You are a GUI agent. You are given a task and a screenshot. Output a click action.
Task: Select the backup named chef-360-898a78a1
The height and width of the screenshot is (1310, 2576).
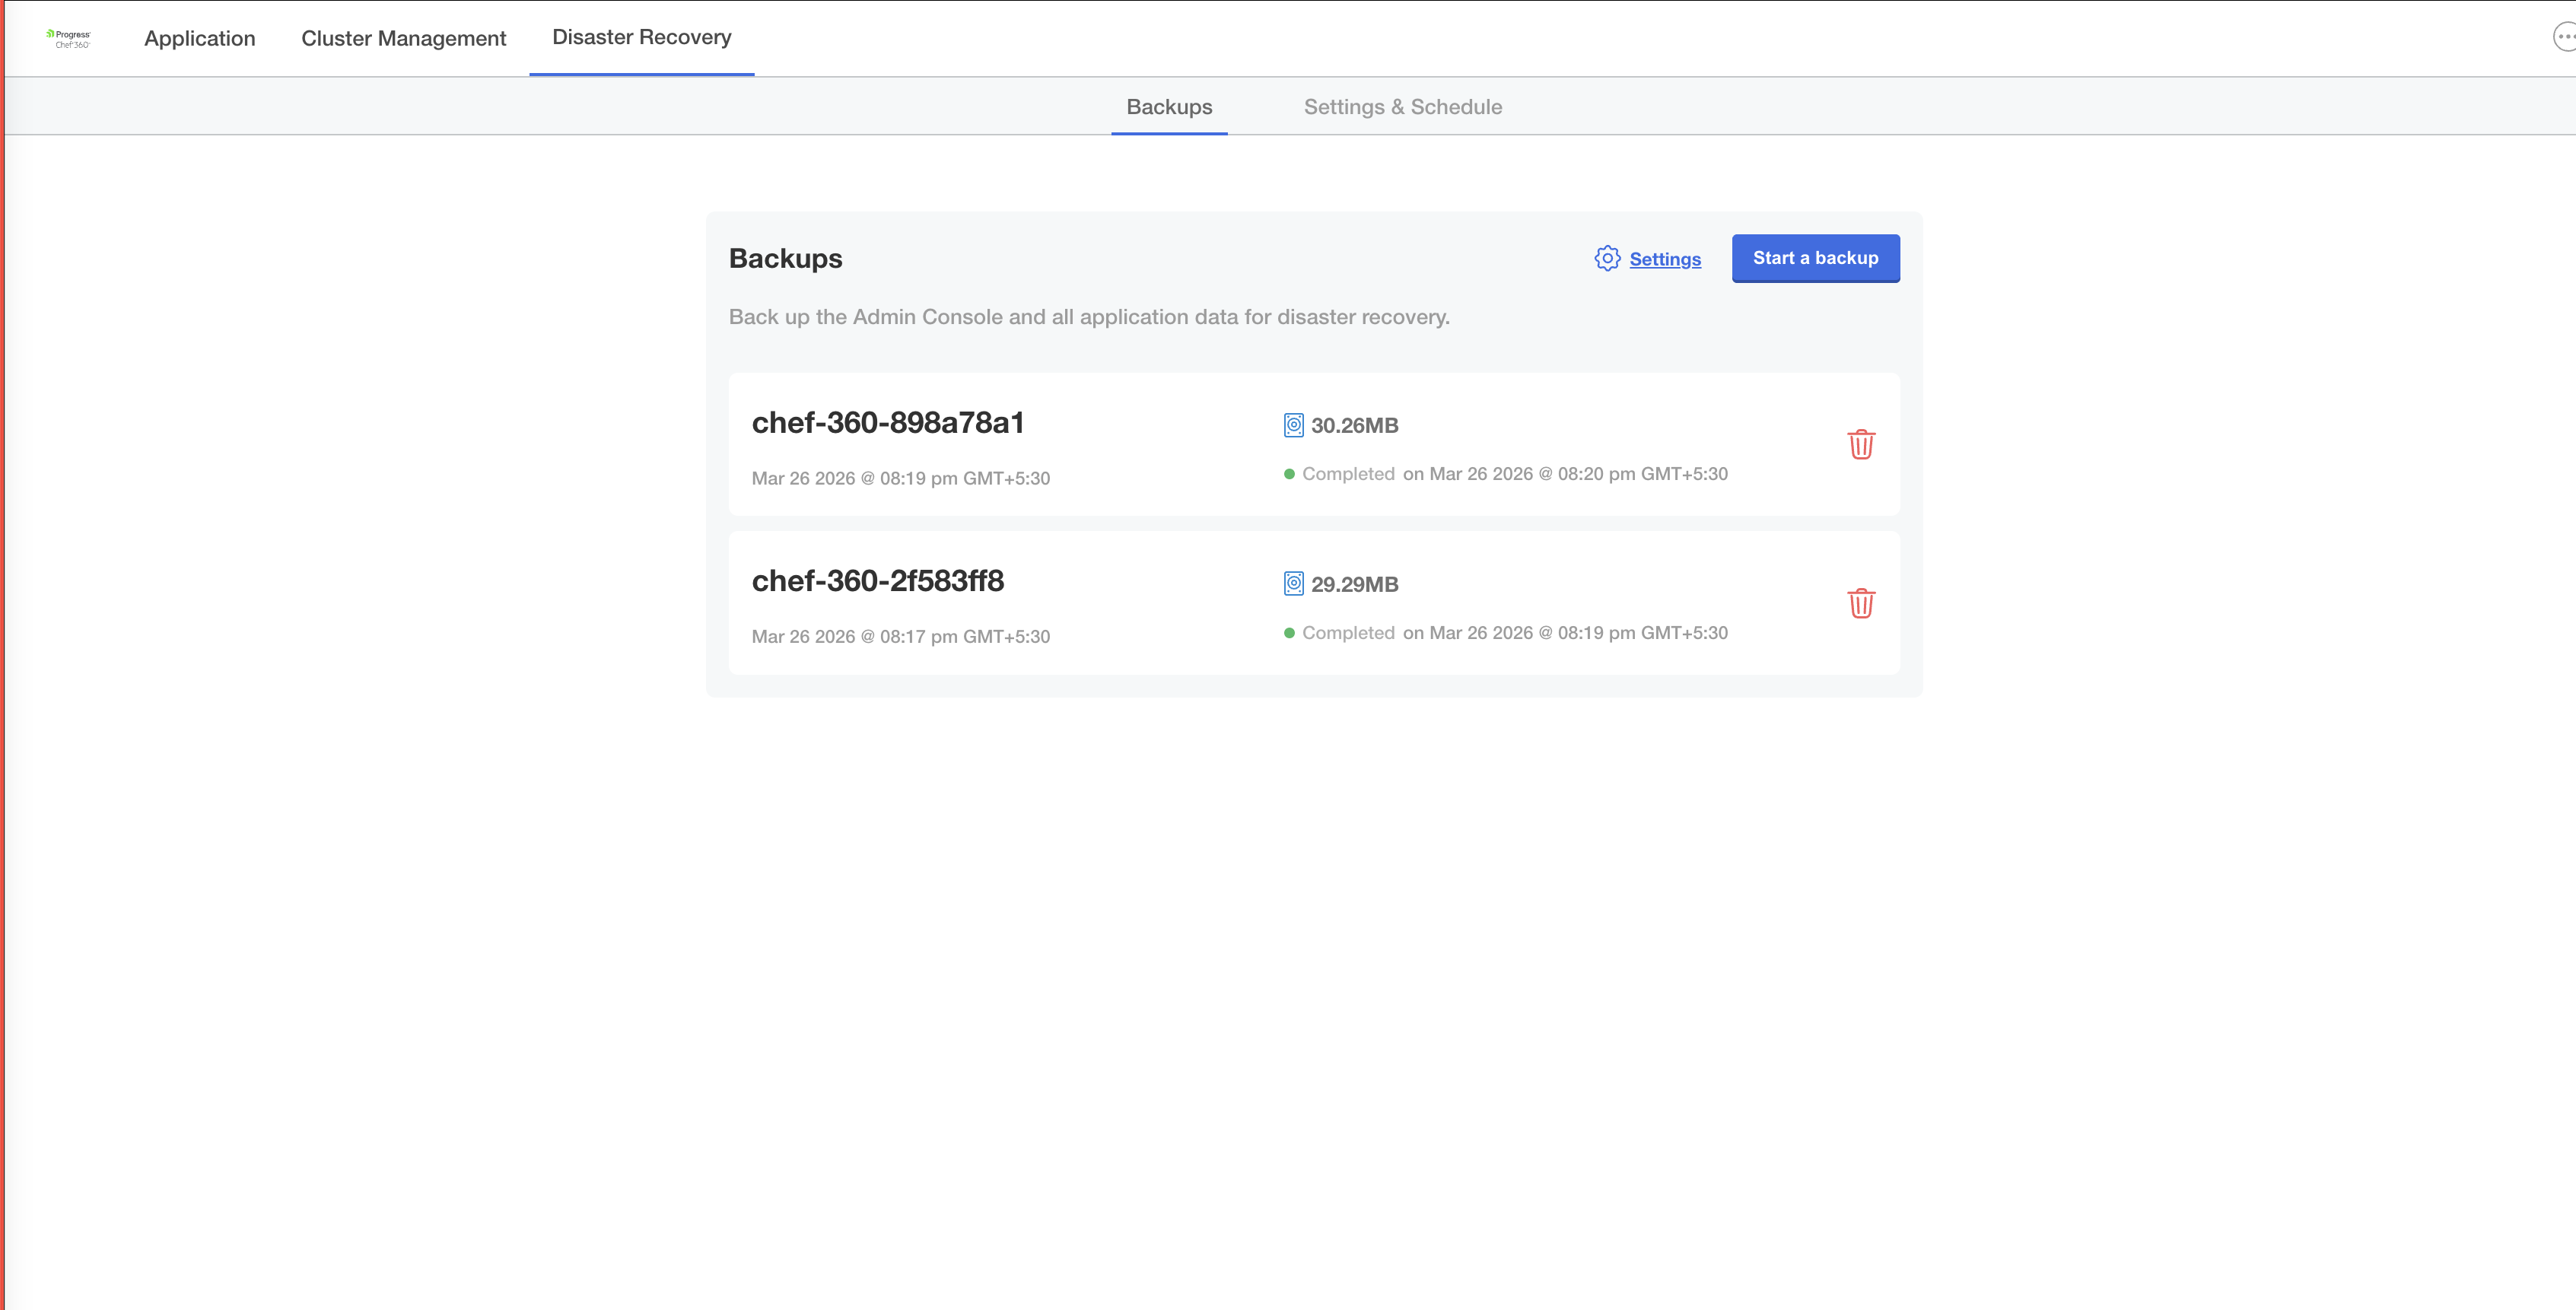[x=888, y=422]
